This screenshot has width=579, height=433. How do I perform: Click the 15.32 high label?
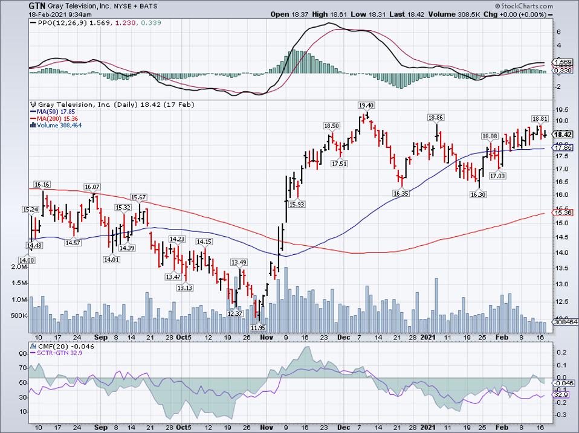point(123,208)
